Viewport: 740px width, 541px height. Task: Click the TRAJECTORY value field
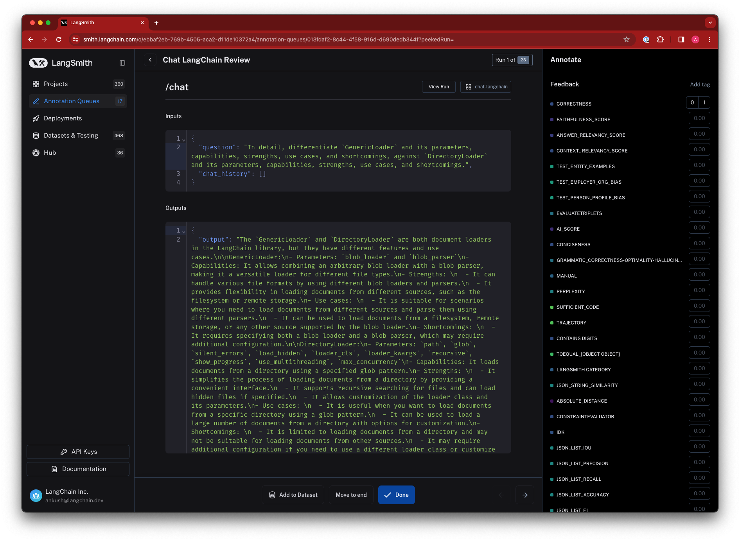(699, 321)
